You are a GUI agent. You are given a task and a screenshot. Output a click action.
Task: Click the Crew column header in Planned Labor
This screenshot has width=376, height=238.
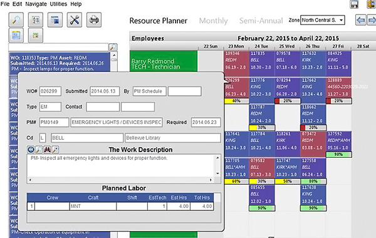tap(52, 197)
